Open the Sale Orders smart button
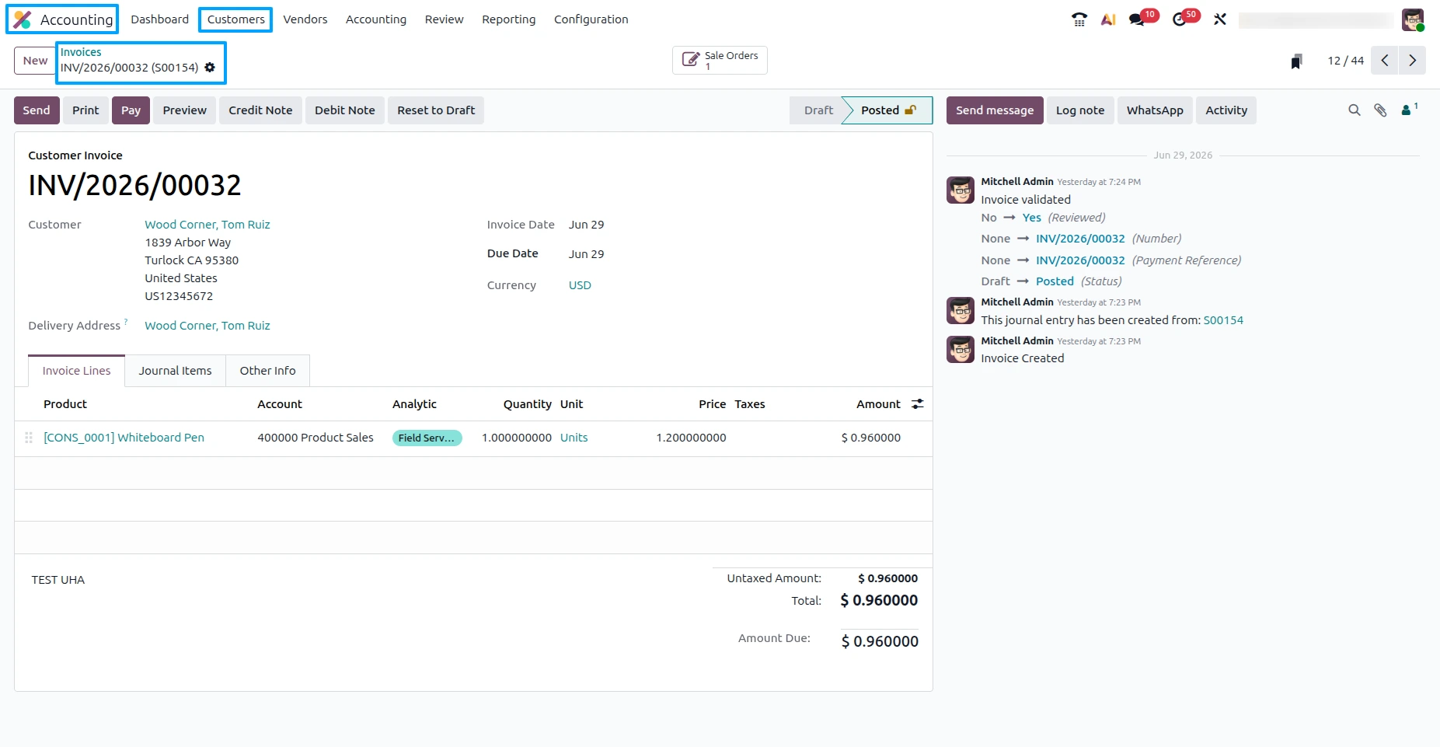1440x747 pixels. tap(720, 61)
